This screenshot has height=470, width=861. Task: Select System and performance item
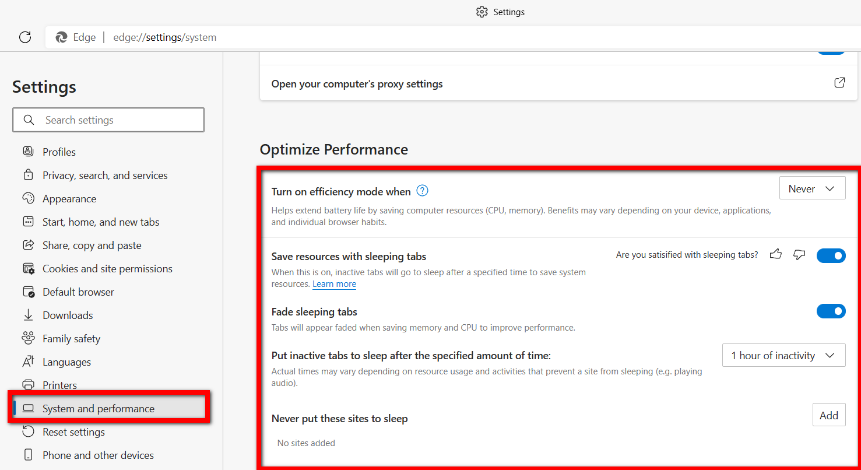click(x=108, y=408)
